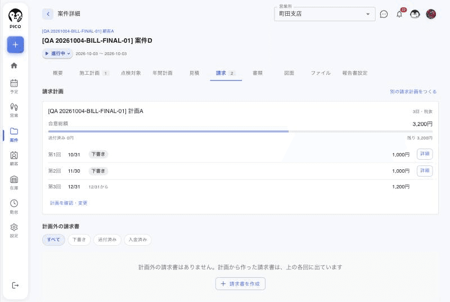The image size is (450, 302).
Task: Click the 案件D project title heading
Action: click(x=97, y=40)
